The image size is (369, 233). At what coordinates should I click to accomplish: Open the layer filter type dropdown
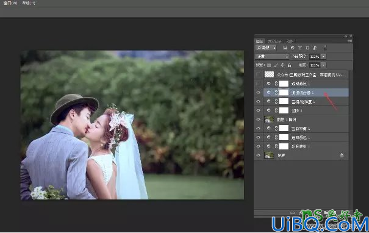(x=266, y=48)
